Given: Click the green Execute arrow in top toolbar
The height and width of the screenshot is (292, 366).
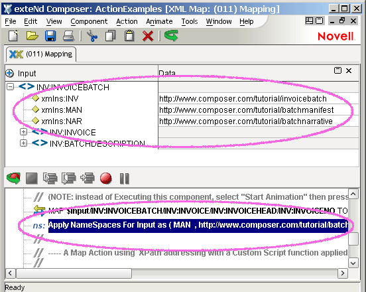Looking at the screenshot, I should [171, 36].
